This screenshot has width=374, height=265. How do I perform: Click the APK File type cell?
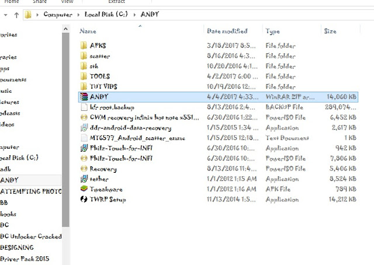coord(278,189)
